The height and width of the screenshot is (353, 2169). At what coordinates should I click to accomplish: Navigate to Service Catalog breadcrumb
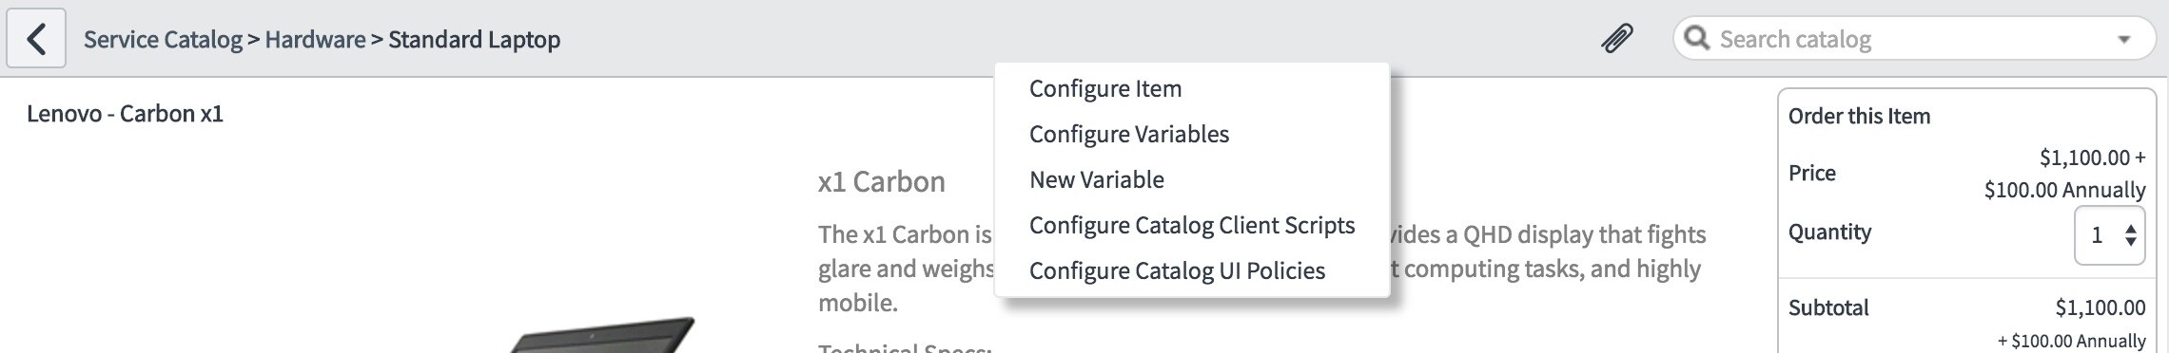[x=163, y=39]
